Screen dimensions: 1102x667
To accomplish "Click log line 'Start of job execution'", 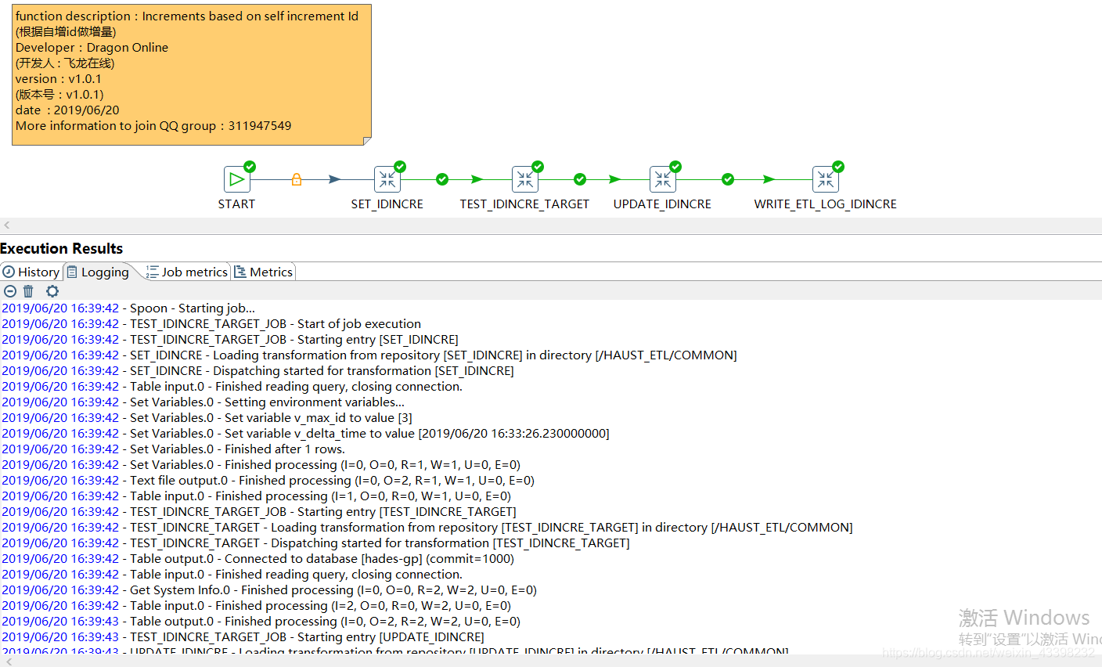I will tap(211, 323).
